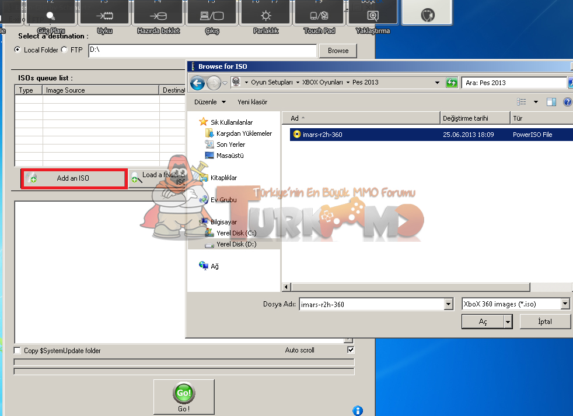Click the İptal cancel button
573x416 pixels.
[545, 322]
